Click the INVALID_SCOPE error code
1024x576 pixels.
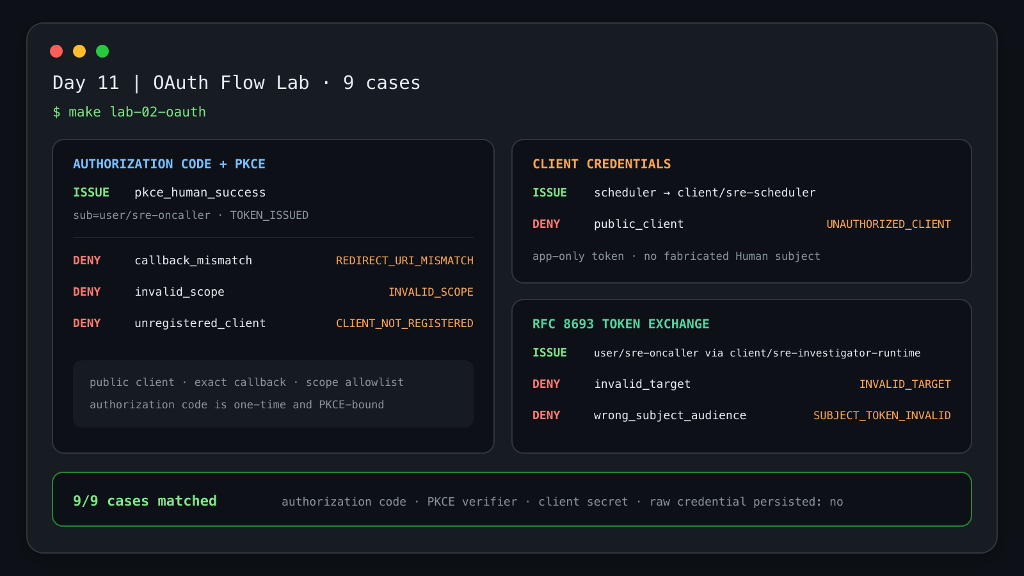click(x=431, y=292)
